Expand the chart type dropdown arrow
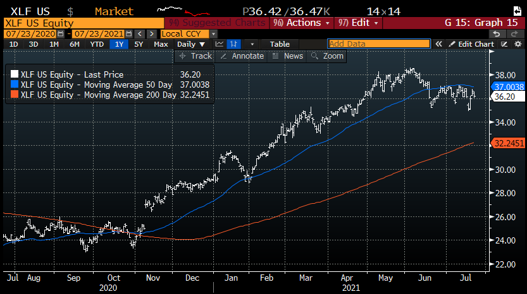Screen dimensions: 527x294 tap(252, 44)
